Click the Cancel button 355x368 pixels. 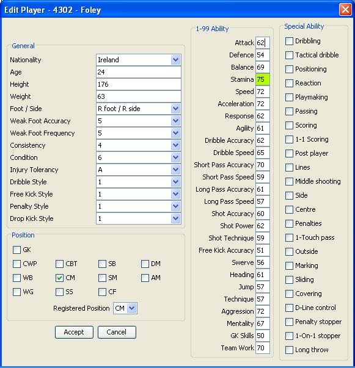pos(117,332)
